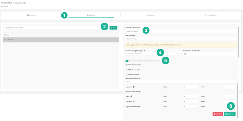243x121 pixels.
Task: Click the red Löschen button
Action: [x=218, y=114]
